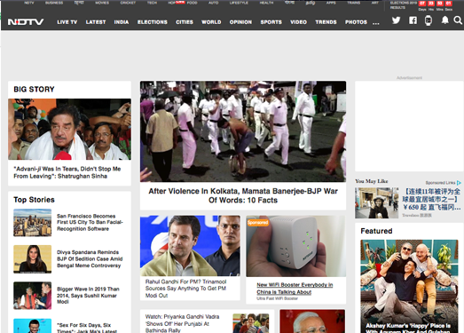
Task: Read San Francisco facial-recognition ban story
Action: (90, 223)
